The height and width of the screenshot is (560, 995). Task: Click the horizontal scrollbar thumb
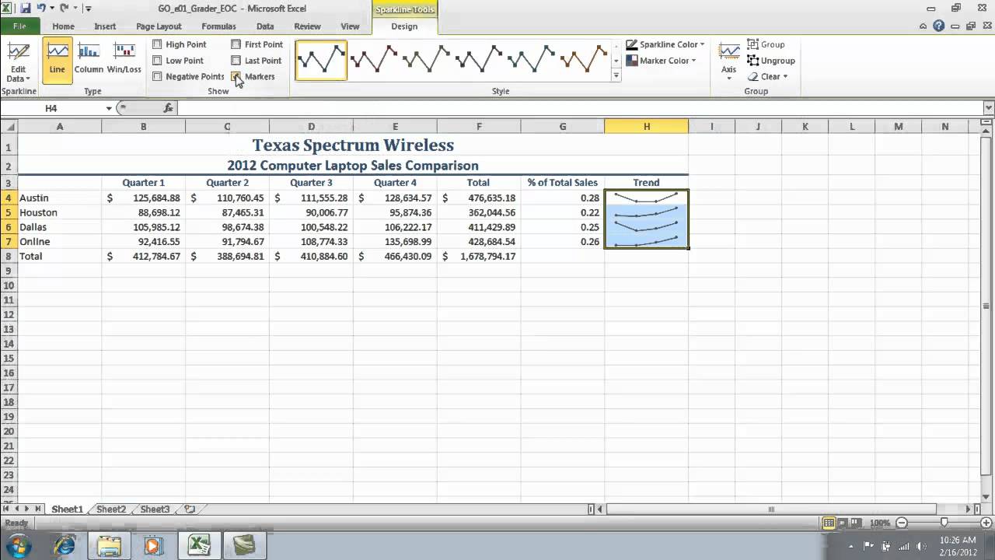pyautogui.click(x=771, y=509)
